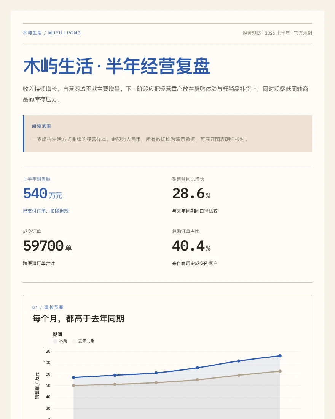Click the 木屿生活 · 半年经营复盘 main title
335x419 pixels.
coord(117,66)
